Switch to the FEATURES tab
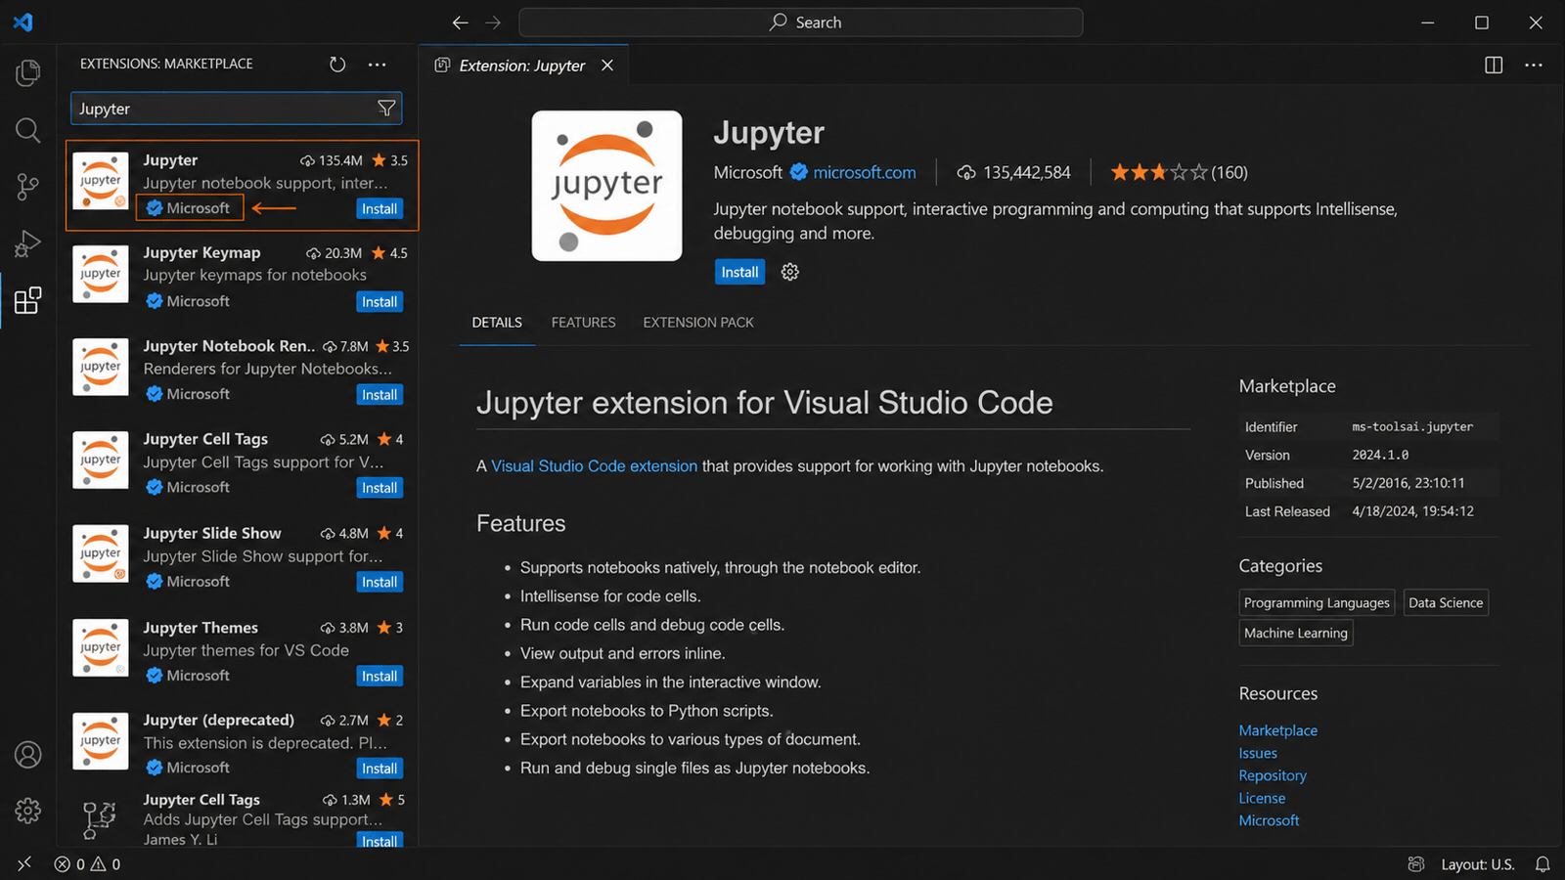Screen dimensions: 1565x880 pos(584,323)
